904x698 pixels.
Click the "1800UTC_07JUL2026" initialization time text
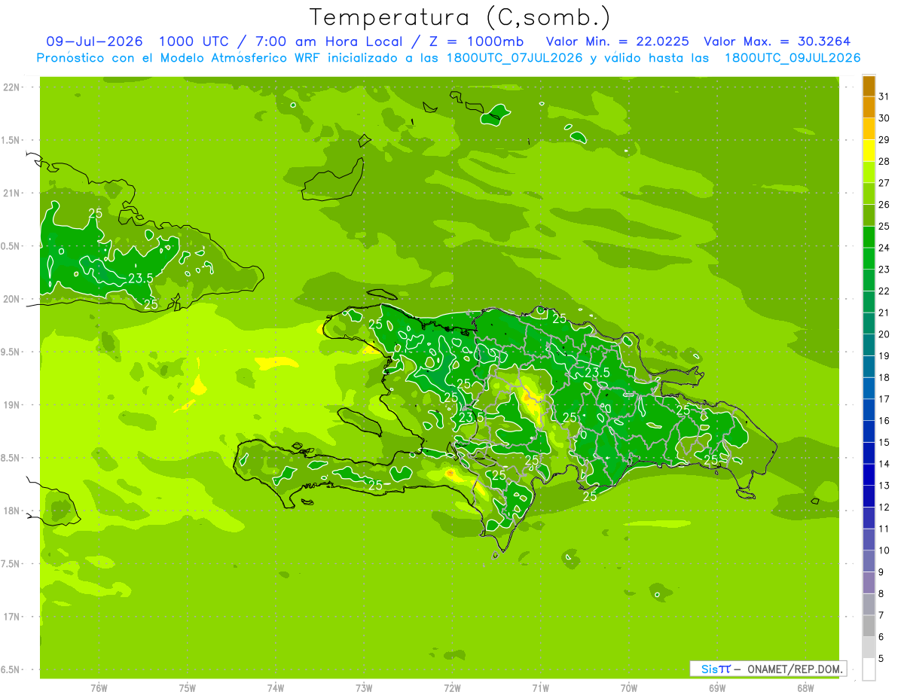(515, 58)
